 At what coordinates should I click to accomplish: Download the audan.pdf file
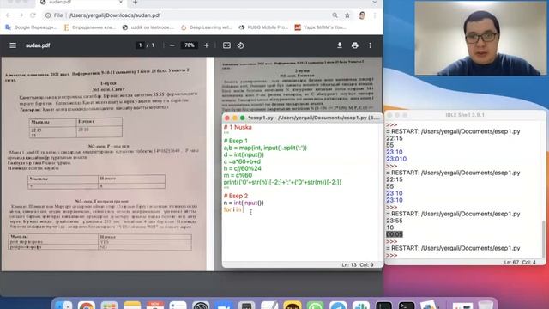tap(340, 45)
